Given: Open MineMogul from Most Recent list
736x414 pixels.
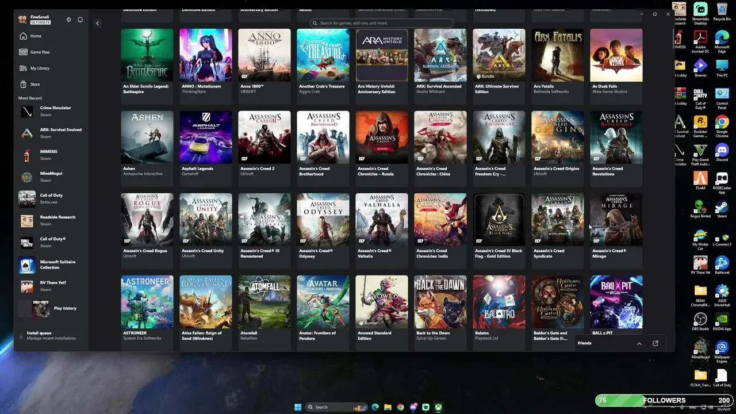Looking at the screenshot, I should [51, 177].
